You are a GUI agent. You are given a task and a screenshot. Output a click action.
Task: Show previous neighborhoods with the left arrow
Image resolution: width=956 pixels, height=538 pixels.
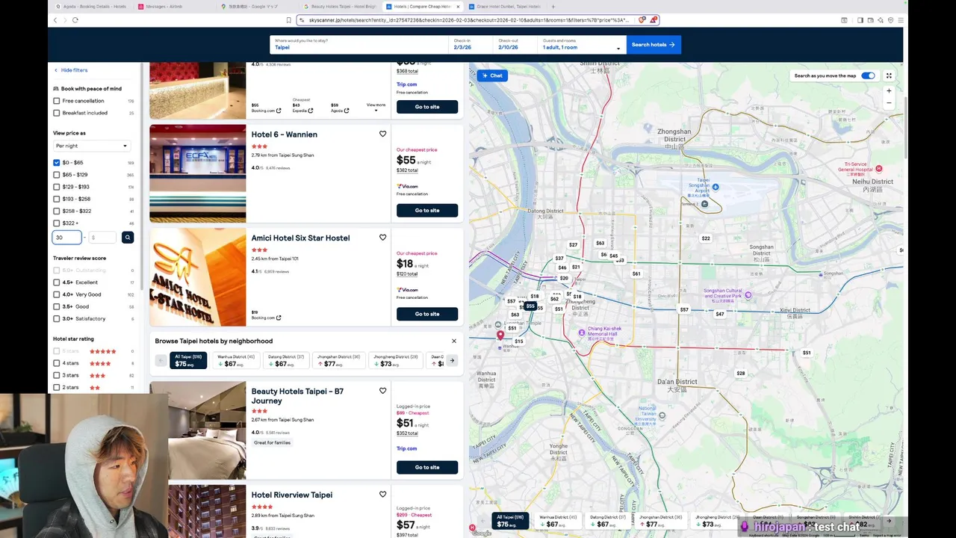[161, 360]
